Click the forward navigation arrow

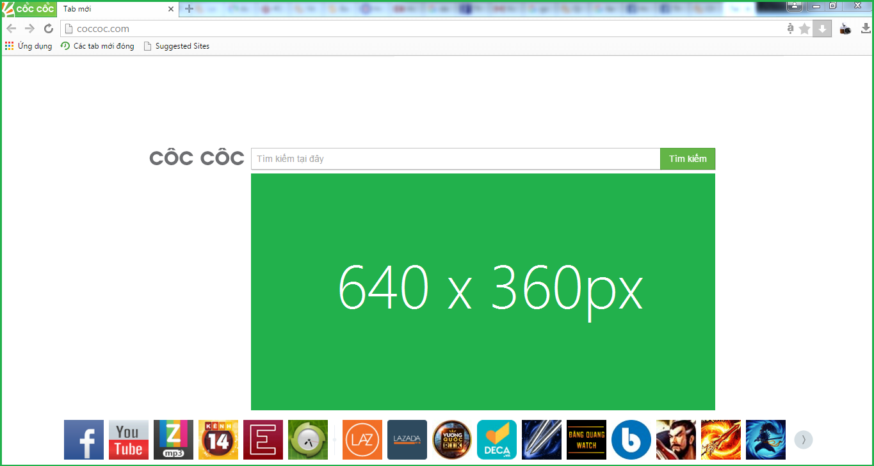point(29,28)
